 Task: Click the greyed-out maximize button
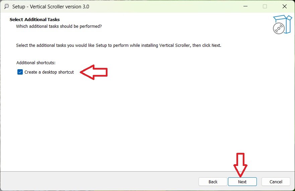click(x=265, y=6)
